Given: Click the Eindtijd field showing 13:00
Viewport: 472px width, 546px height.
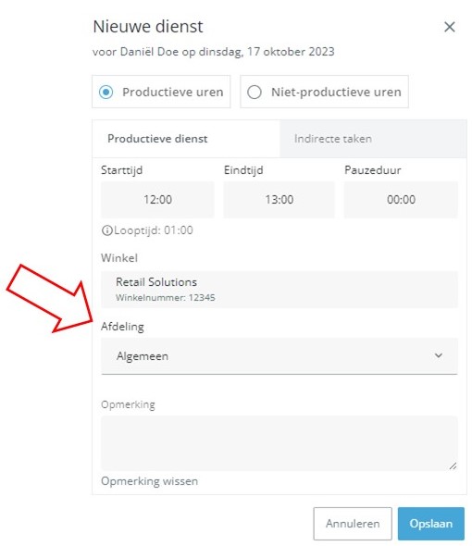Looking at the screenshot, I should point(279,200).
